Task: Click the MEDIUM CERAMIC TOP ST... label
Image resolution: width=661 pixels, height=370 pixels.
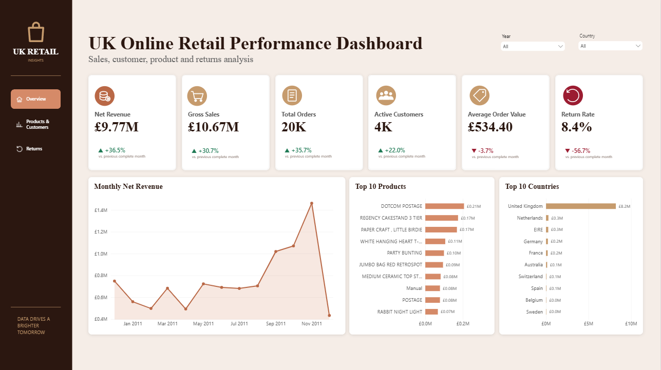Action: pos(392,277)
